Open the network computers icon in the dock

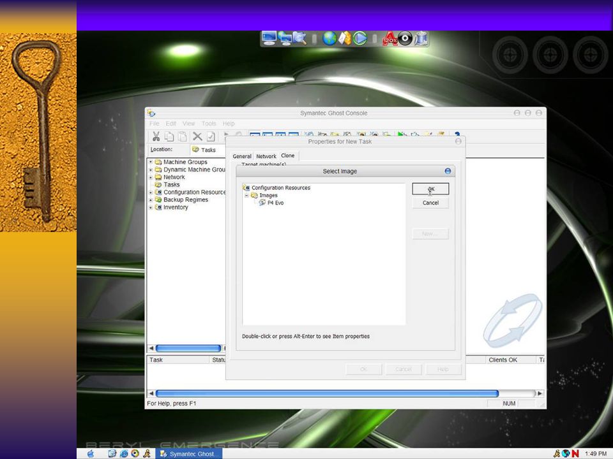[x=285, y=38]
